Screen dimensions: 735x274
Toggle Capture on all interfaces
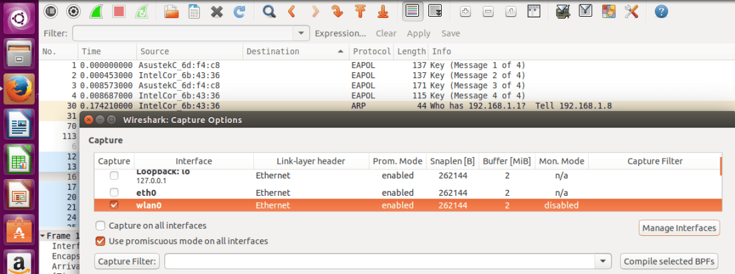coord(100,226)
